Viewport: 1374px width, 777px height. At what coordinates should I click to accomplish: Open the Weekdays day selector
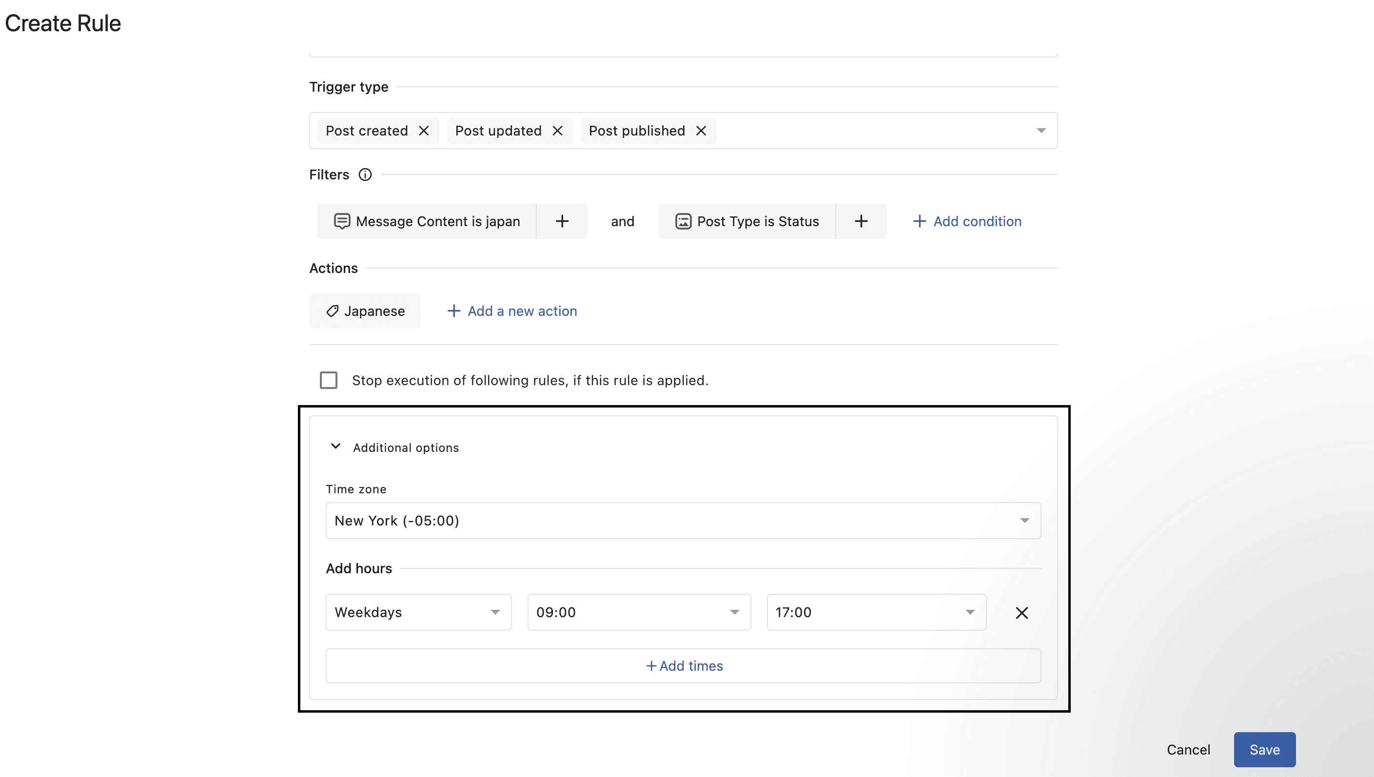(x=418, y=612)
